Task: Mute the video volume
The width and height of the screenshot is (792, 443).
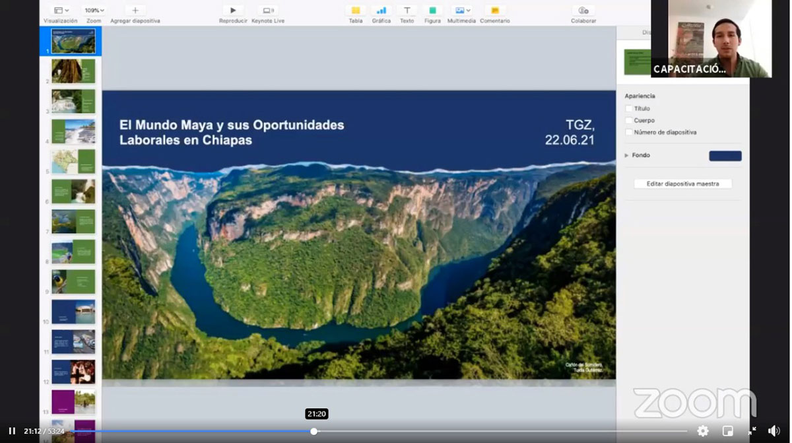Action: pyautogui.click(x=774, y=431)
